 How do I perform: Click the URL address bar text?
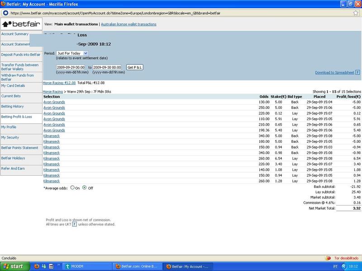[x=115, y=13]
